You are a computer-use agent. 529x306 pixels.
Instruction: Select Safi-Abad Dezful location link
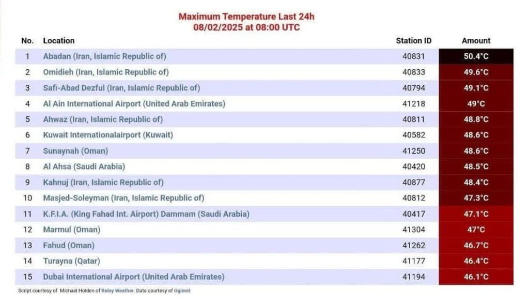coord(121,88)
